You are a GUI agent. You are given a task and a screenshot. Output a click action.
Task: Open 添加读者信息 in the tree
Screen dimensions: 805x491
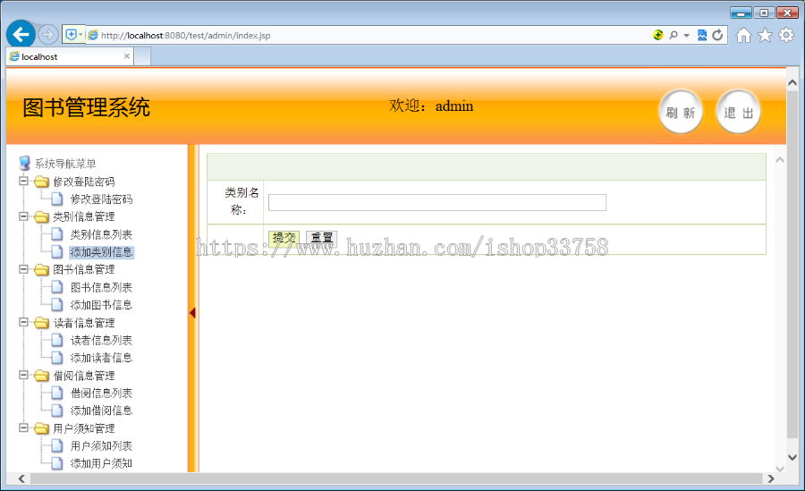click(101, 358)
